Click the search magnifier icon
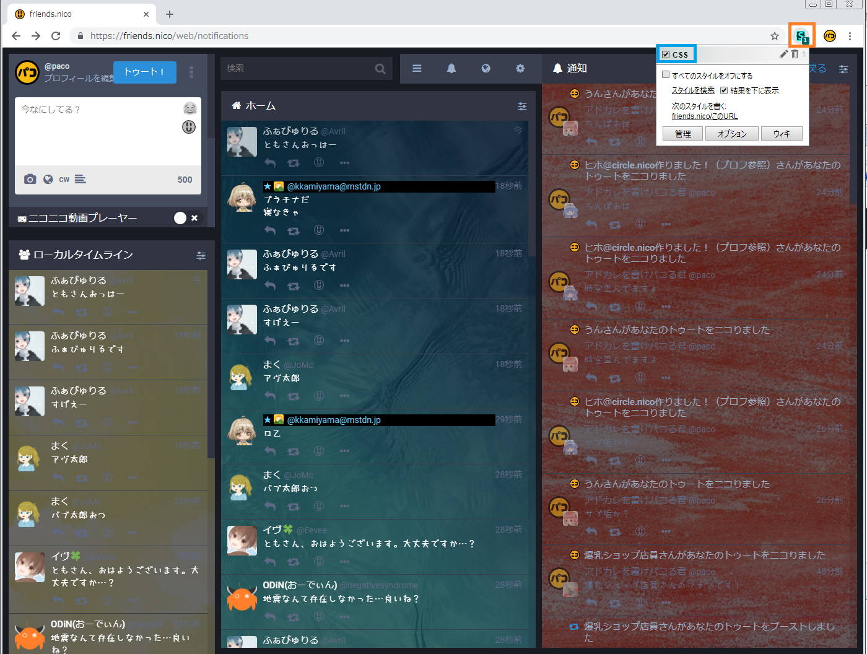Screen dimensions: 867x654 [380, 69]
